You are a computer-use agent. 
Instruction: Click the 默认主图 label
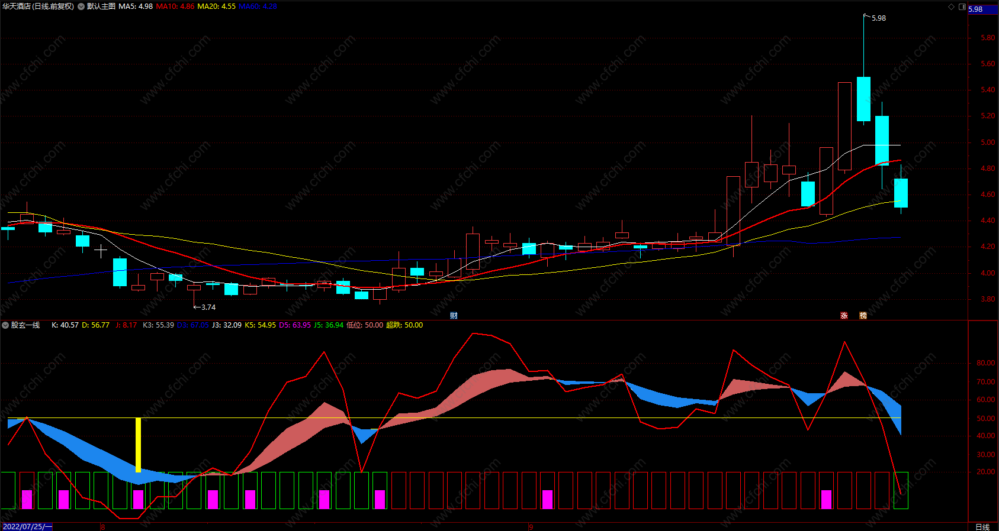[101, 7]
